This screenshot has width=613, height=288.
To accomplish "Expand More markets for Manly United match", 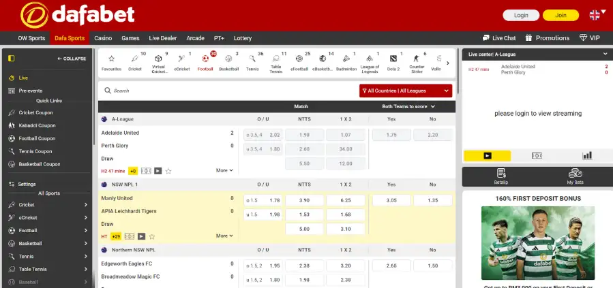I will [x=224, y=236].
